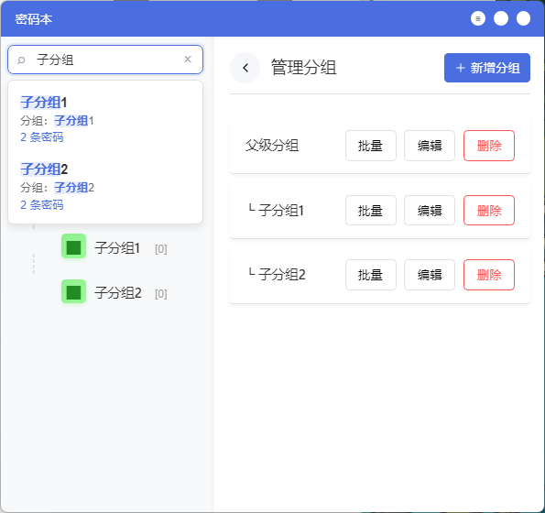545x513 pixels.
Task: Open 批量 for 父级分组
Action: 371,146
